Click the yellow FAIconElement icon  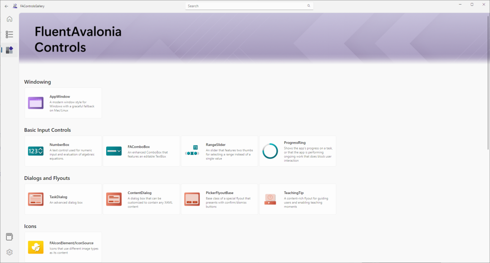pyautogui.click(x=36, y=248)
